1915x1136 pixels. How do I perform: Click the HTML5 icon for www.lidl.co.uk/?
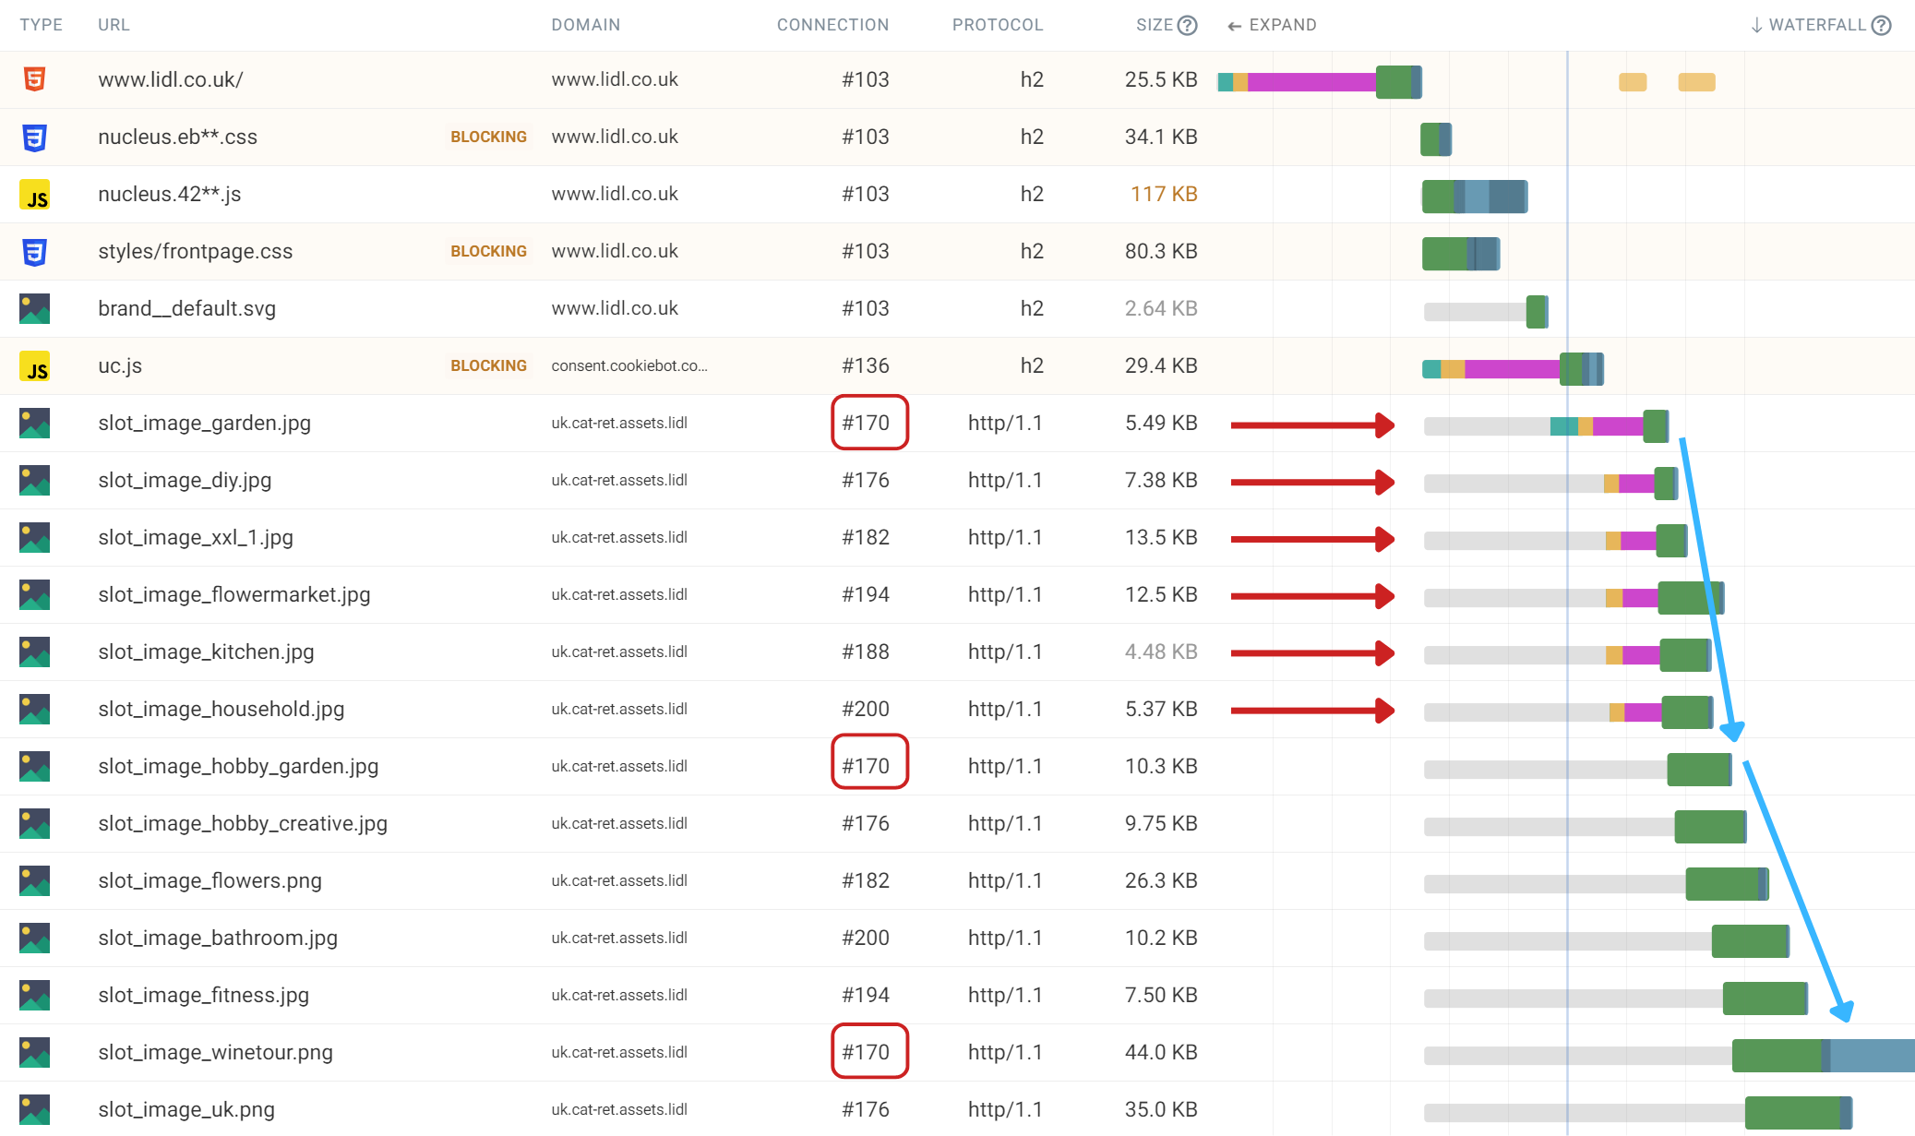[34, 79]
